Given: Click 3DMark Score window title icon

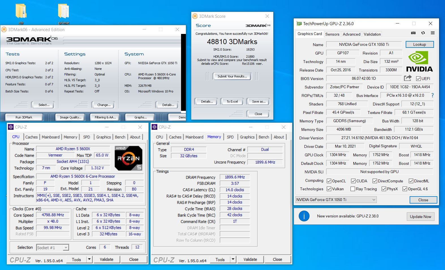Looking at the screenshot, I should (x=195, y=16).
